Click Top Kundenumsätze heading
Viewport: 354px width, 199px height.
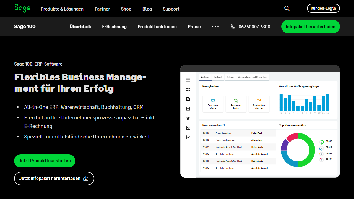[293, 125]
